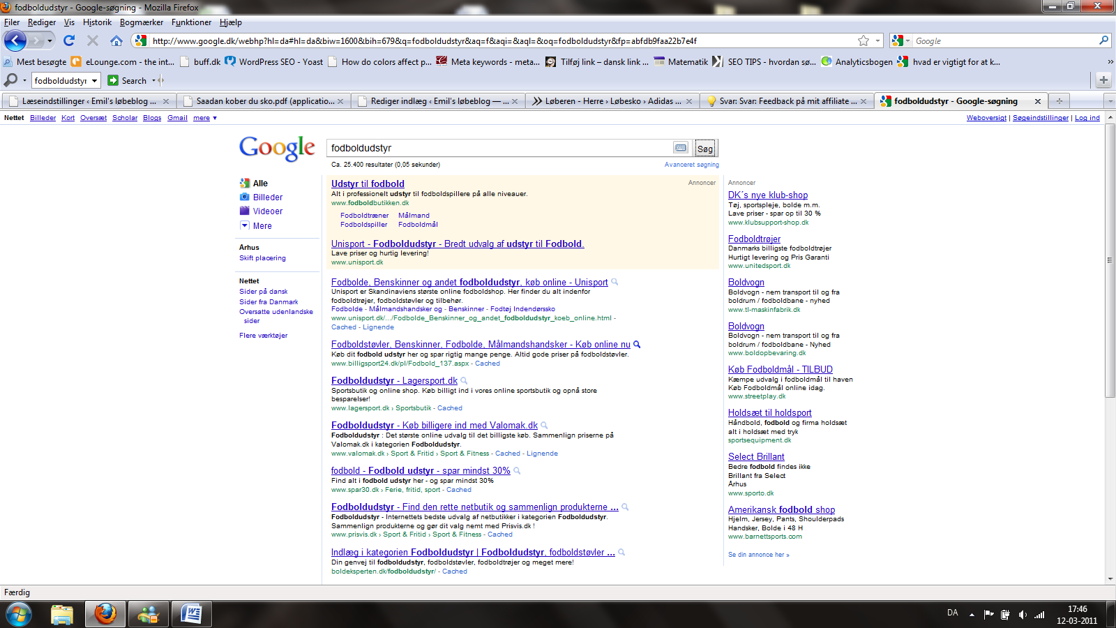Open the Select Brillant ad
Screen dimensions: 1116x628
coord(756,456)
